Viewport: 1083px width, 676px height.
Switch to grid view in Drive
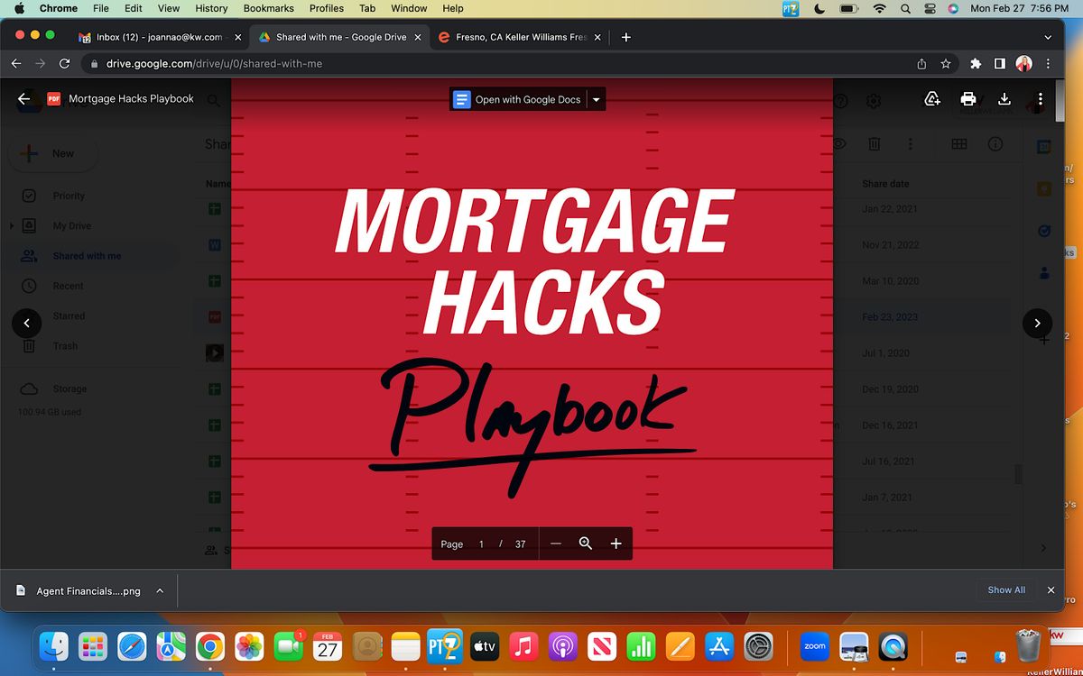click(958, 143)
